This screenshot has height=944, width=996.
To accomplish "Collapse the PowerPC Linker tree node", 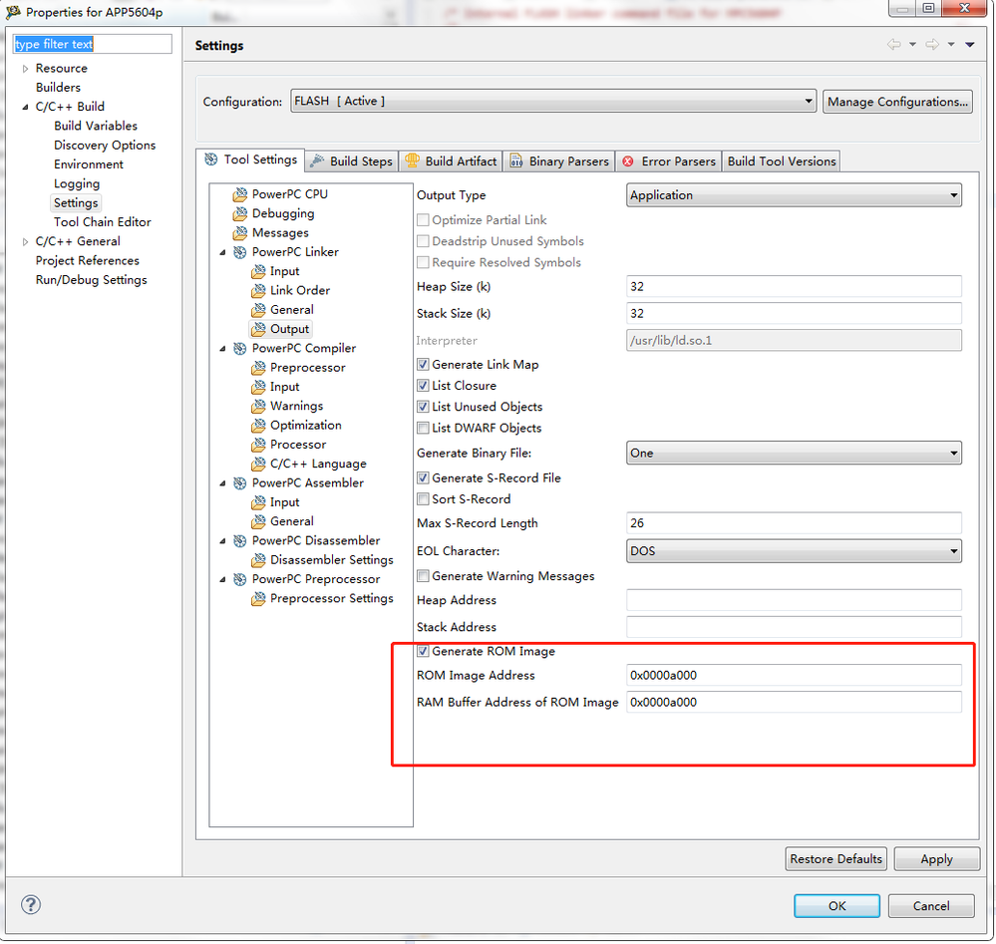I will (x=222, y=253).
